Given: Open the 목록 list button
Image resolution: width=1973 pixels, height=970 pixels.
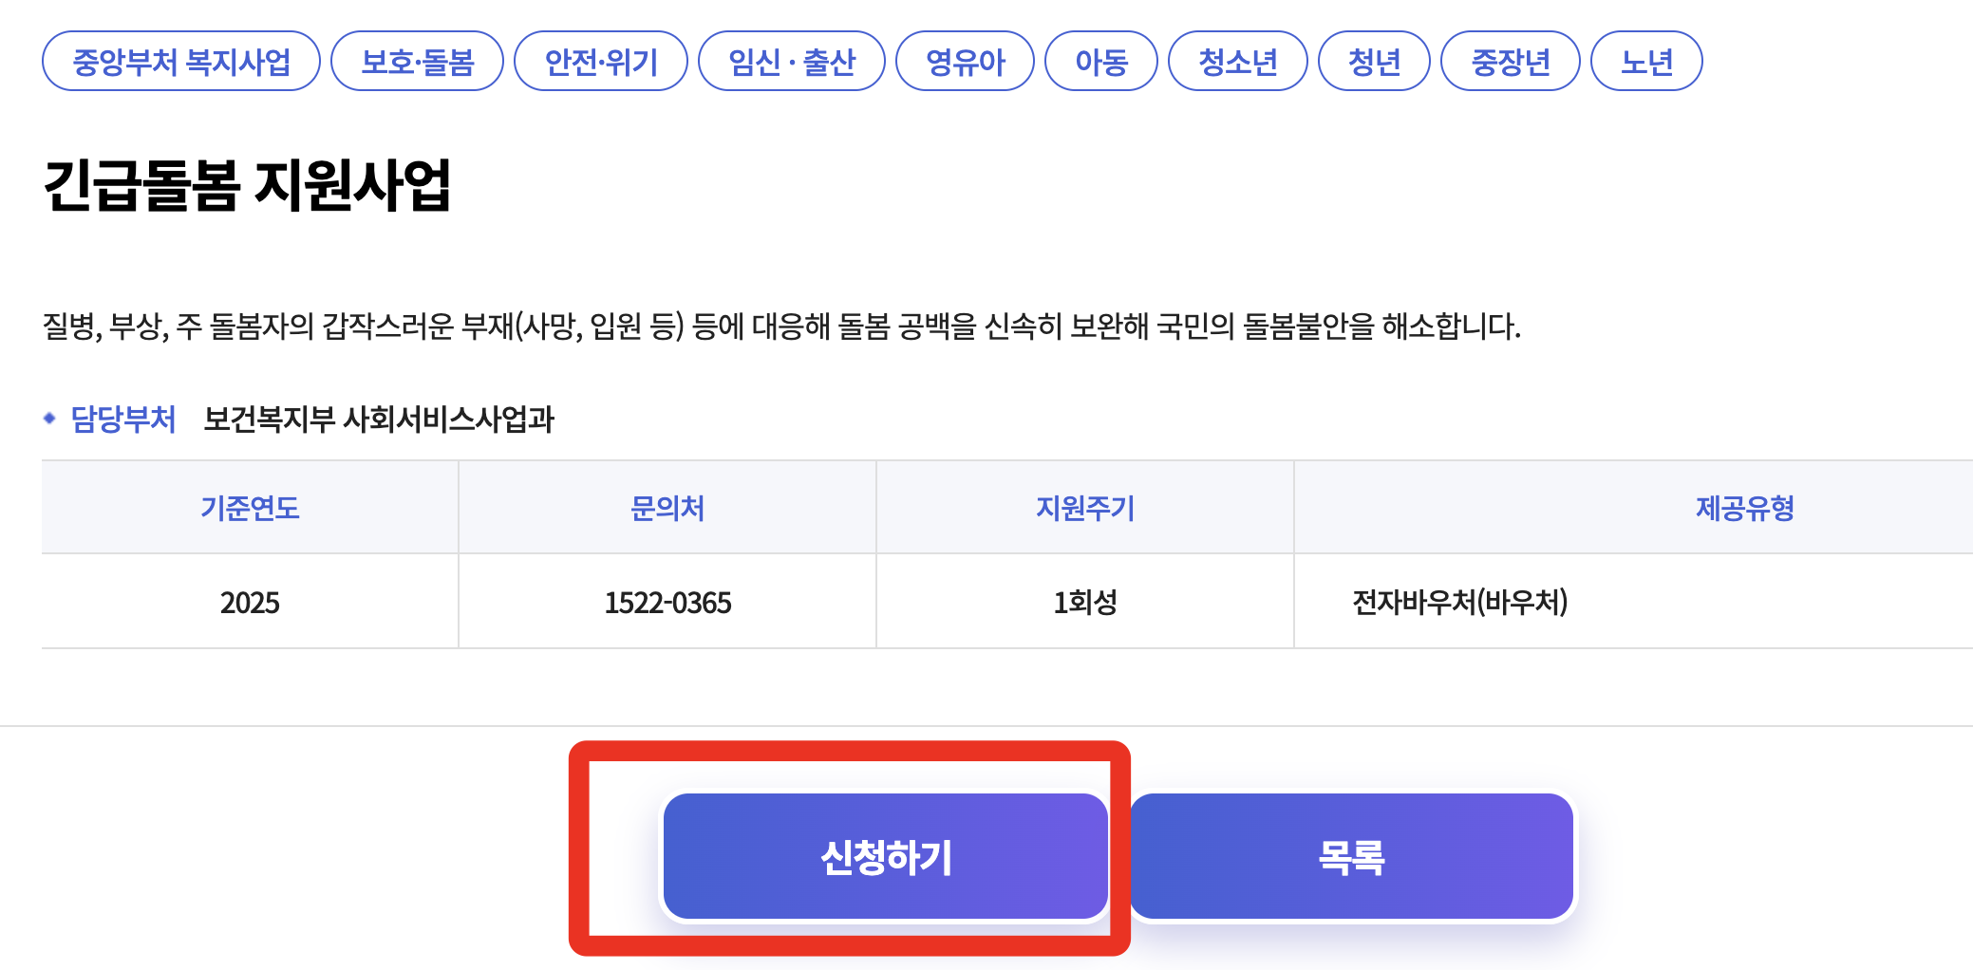Looking at the screenshot, I should (x=1350, y=858).
